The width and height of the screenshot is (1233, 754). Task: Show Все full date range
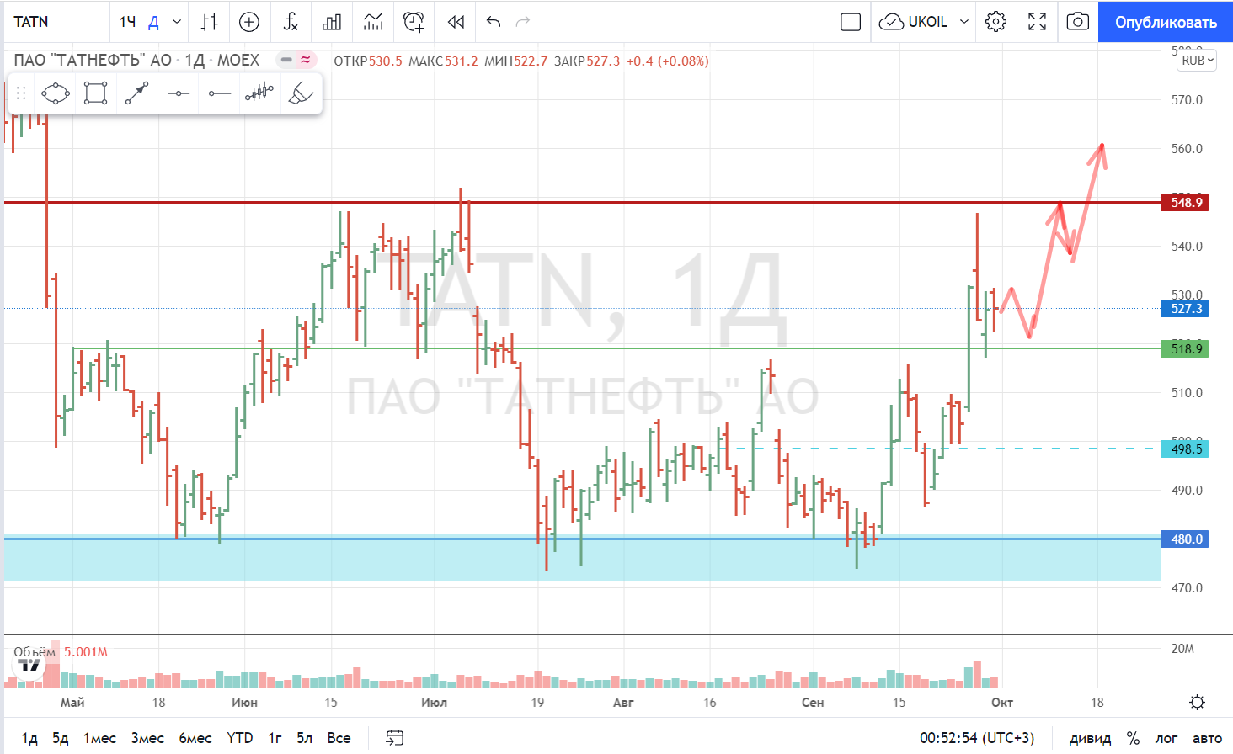339,738
